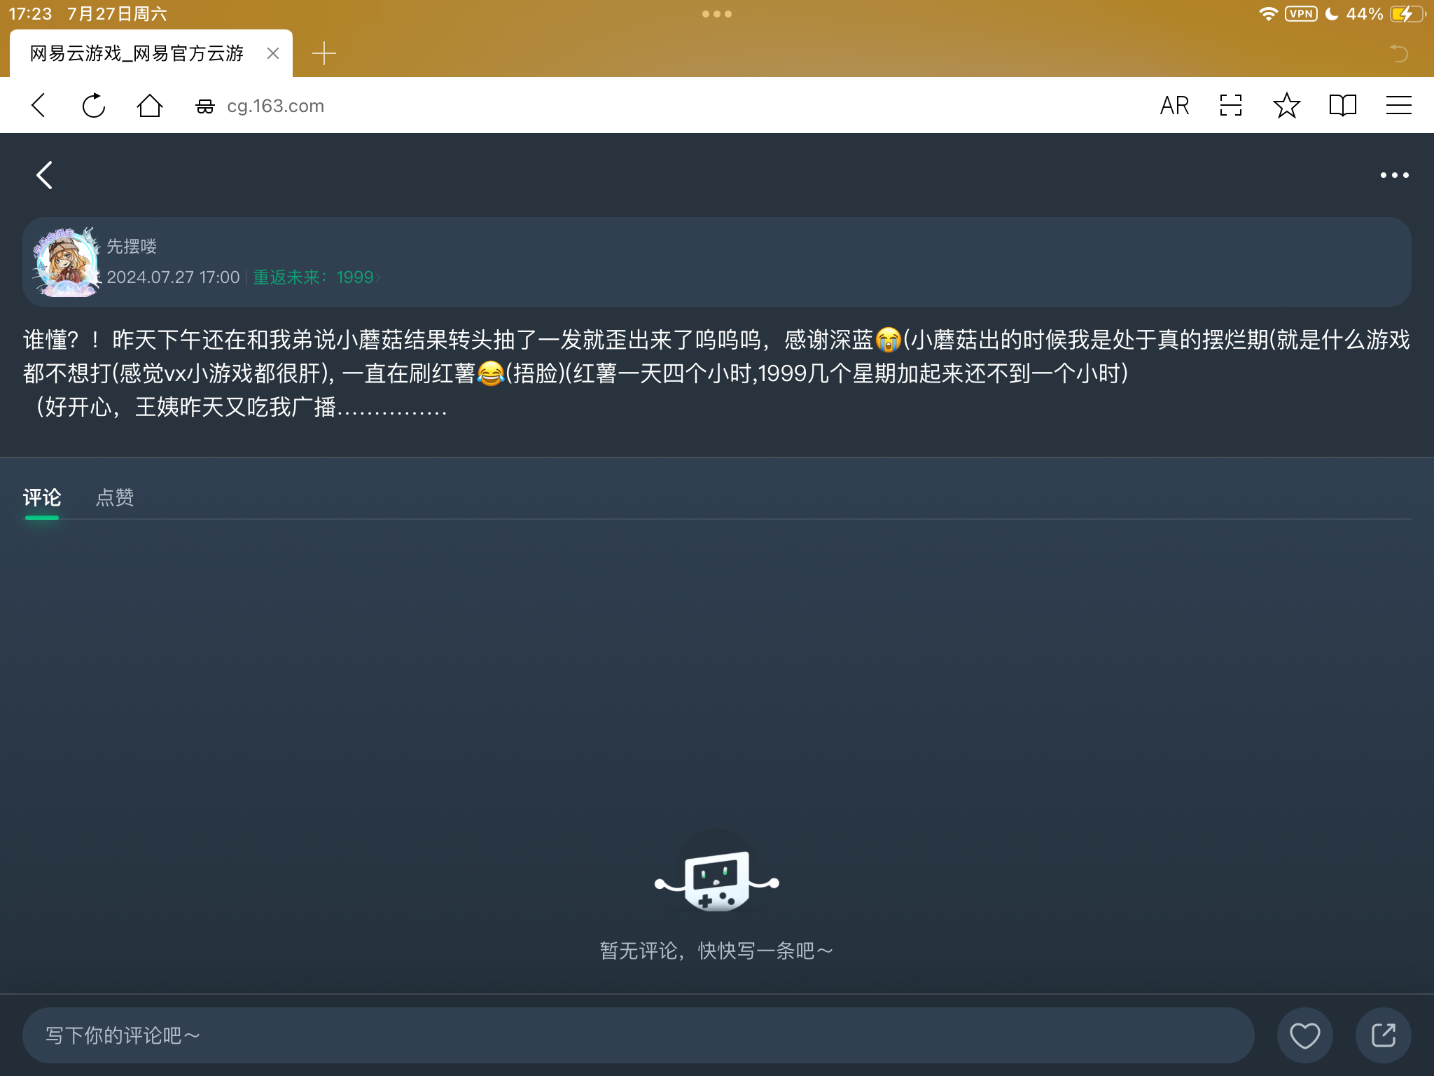Open the scan frame icon
The image size is (1434, 1076).
[1230, 106]
